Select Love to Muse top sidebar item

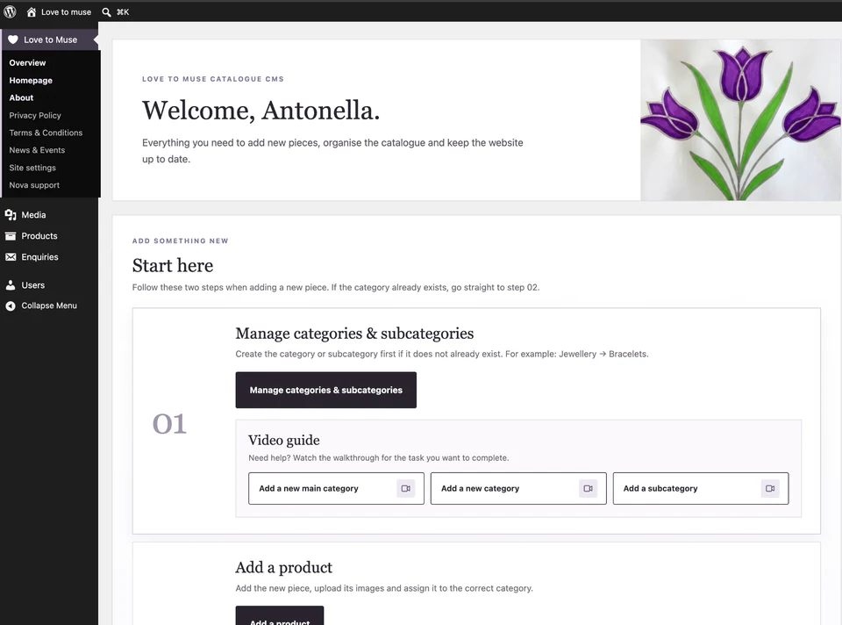(x=51, y=40)
